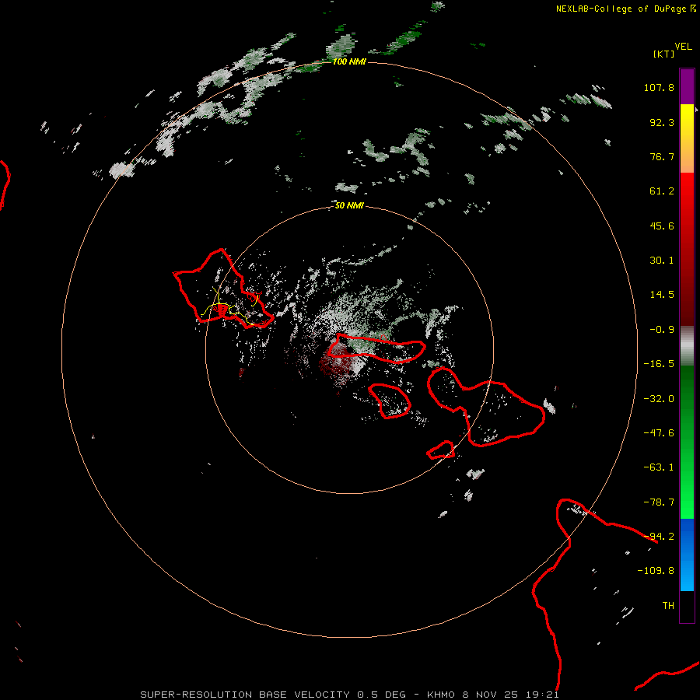Pick the yellow-orange segment of color bar
Image resolution: width=700 pixels, height=700 pixels.
tap(687, 138)
